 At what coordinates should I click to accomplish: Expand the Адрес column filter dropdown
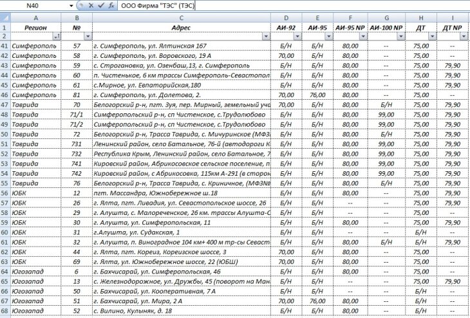point(265,37)
